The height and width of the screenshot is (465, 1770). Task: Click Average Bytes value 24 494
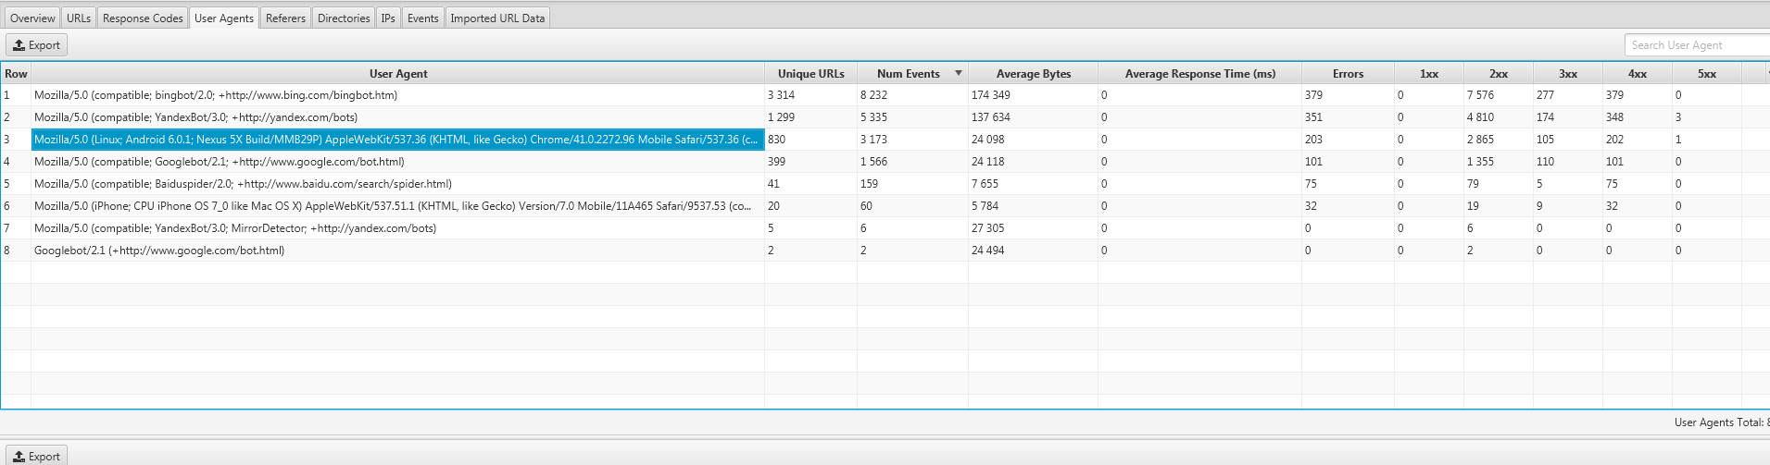(987, 251)
